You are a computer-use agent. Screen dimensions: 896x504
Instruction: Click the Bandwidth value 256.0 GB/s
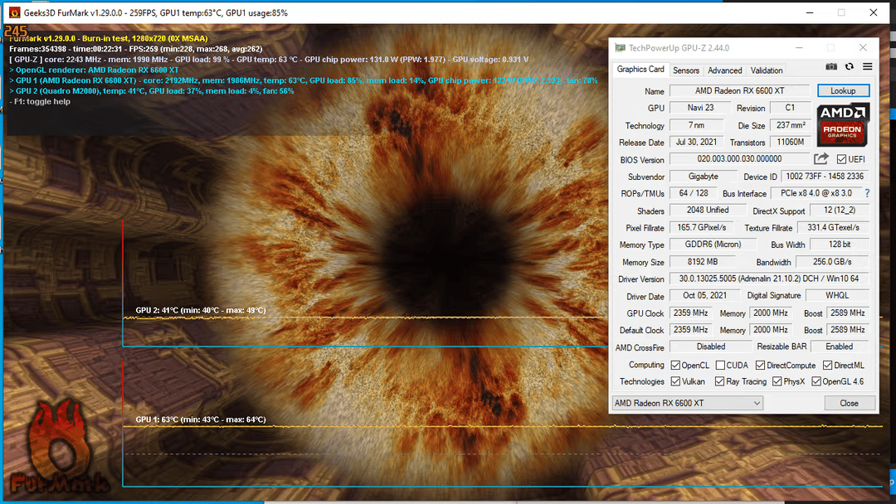[832, 261]
